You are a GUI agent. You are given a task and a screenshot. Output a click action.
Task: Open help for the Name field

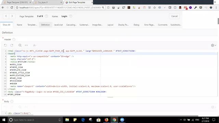71,16
